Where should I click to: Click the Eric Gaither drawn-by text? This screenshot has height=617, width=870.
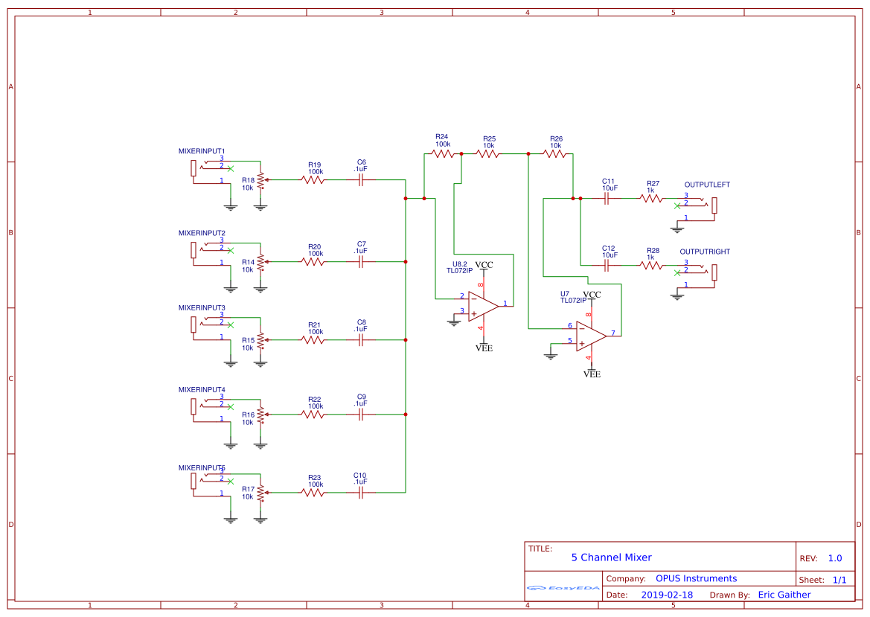(x=785, y=595)
